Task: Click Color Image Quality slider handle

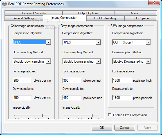Action: click(42, 115)
